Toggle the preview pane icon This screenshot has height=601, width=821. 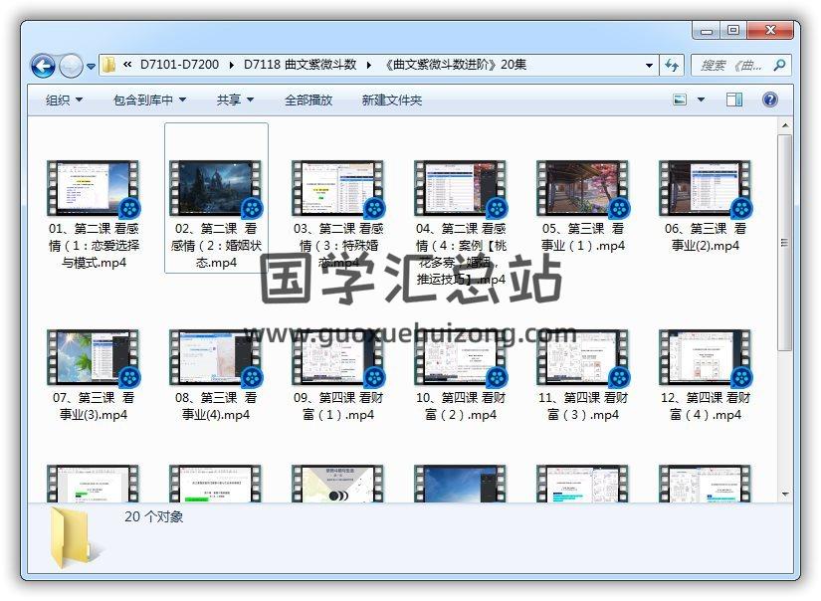734,100
